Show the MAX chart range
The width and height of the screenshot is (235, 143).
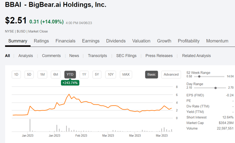point(126,74)
